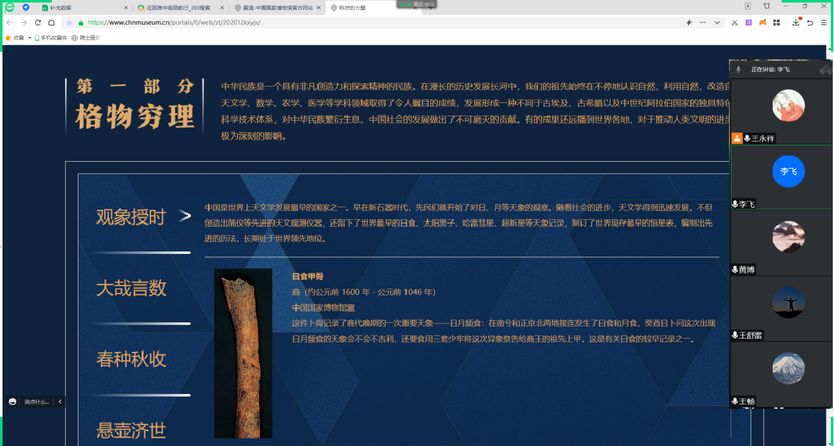The height and width of the screenshot is (446, 834).
Task: Click the lightning speed mode icon
Action: tap(689, 23)
